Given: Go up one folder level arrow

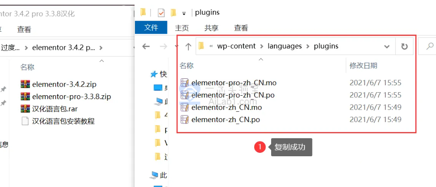Looking at the screenshot, I should tap(188, 46).
